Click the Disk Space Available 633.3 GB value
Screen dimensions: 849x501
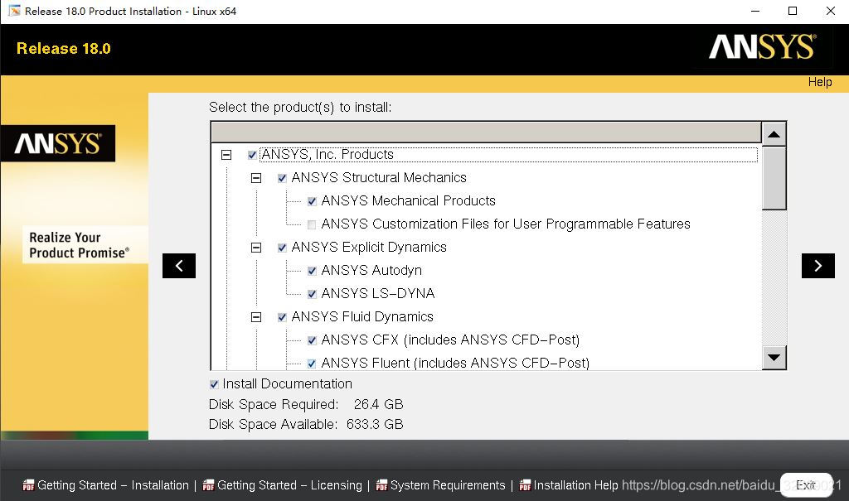coord(375,425)
